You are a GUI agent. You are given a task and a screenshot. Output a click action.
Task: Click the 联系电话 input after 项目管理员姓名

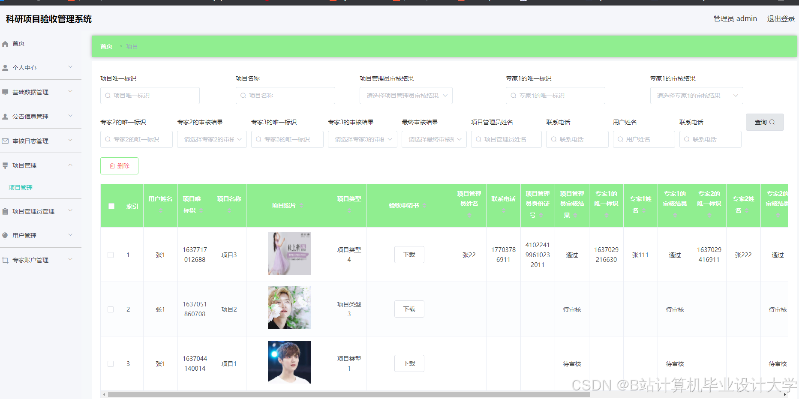click(x=577, y=139)
